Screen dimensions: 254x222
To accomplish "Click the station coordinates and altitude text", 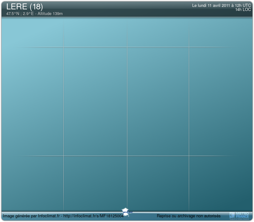I will pos(34,14).
